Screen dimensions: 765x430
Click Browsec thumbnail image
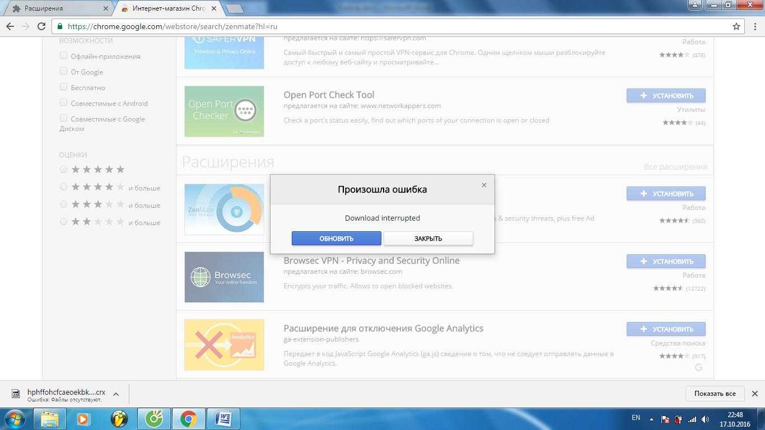(x=224, y=277)
